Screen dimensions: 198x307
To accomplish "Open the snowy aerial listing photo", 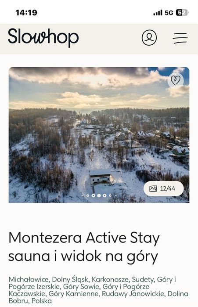I will click(99, 135).
